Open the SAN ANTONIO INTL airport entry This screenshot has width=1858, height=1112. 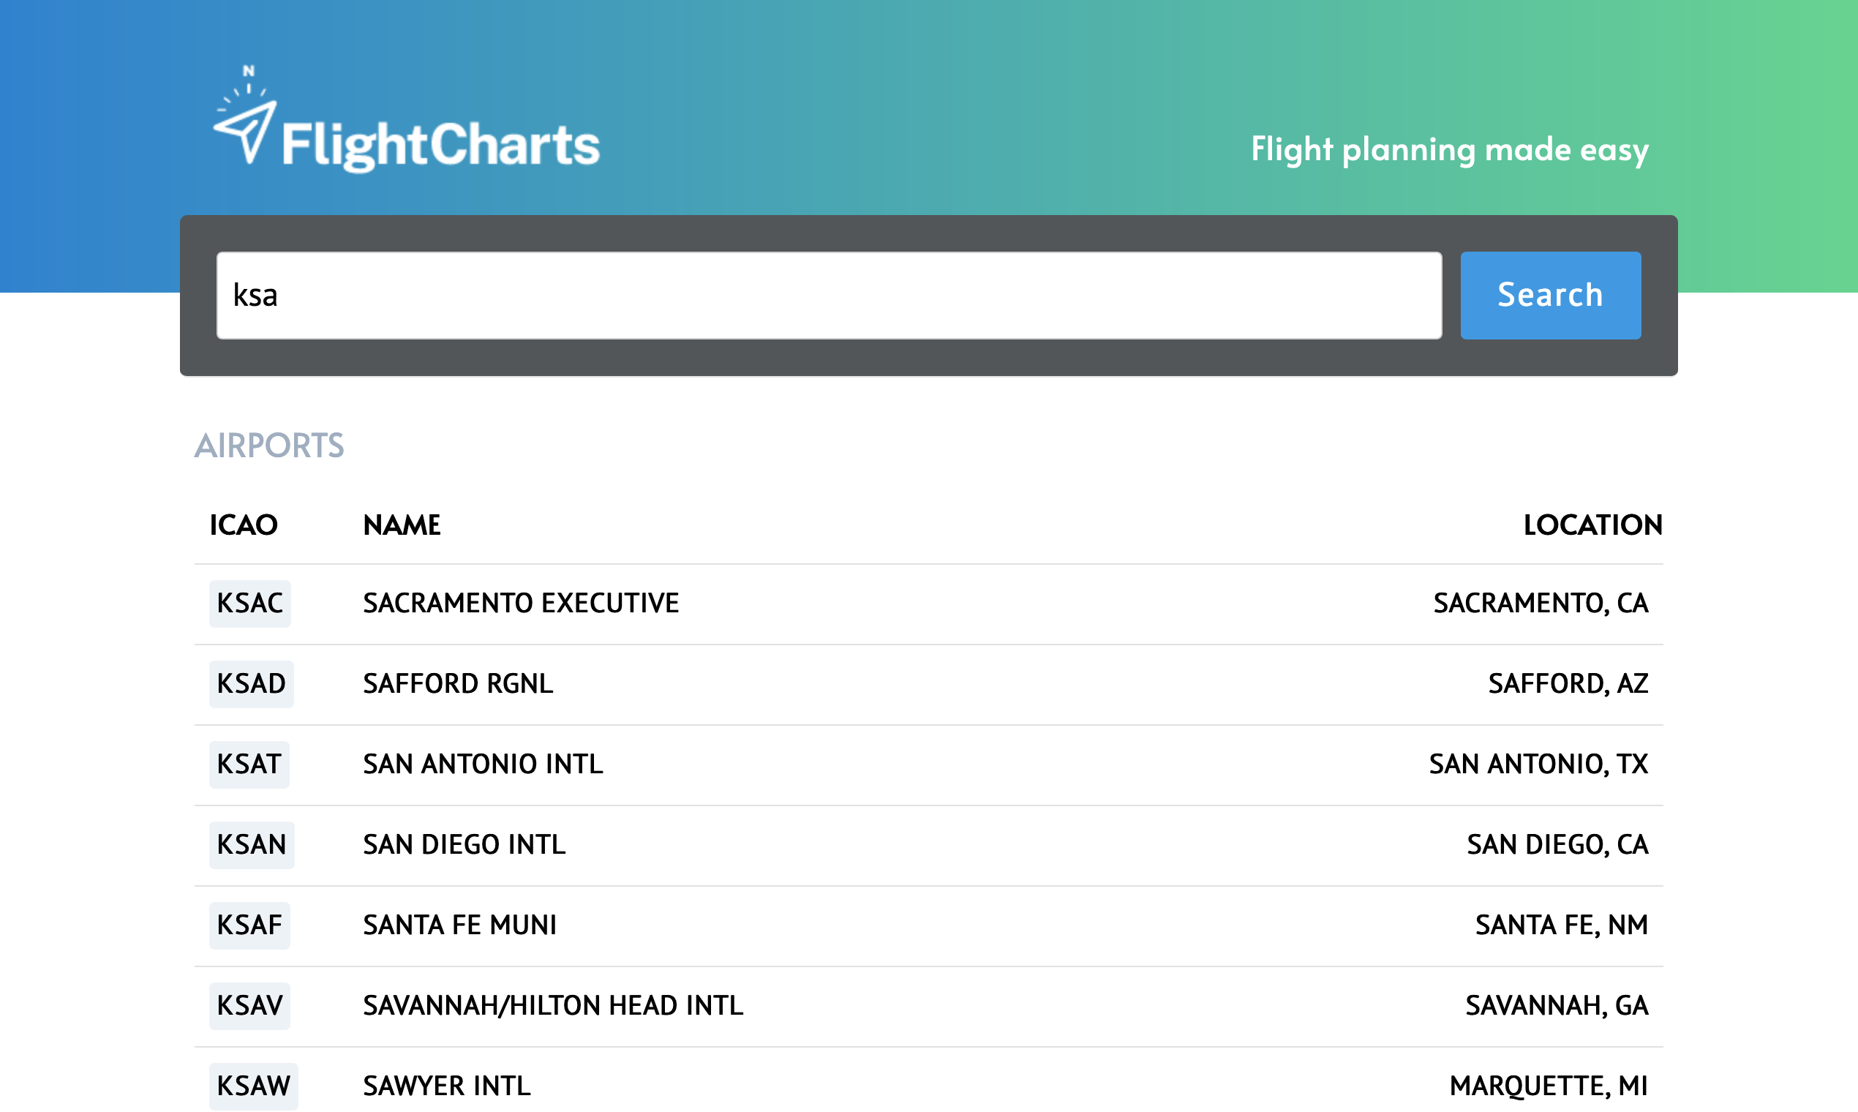(483, 765)
